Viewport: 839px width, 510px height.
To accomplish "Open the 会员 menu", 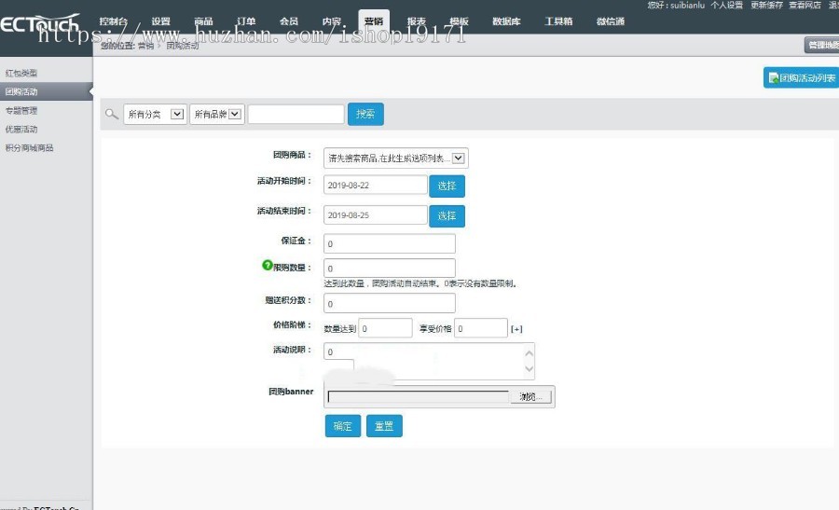I will (x=289, y=21).
